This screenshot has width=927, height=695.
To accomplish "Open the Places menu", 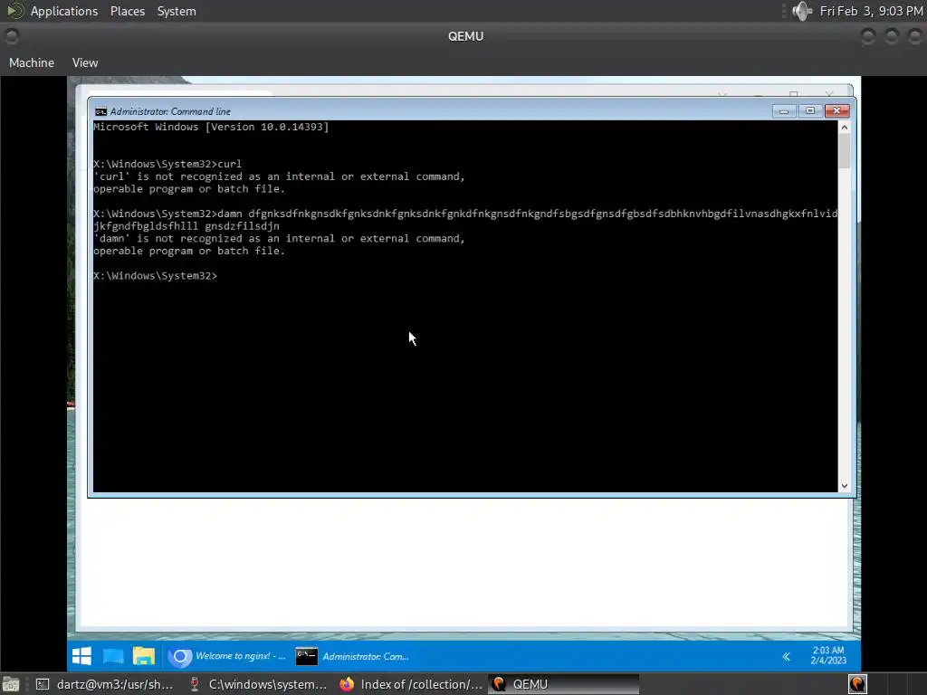I will coord(127,11).
